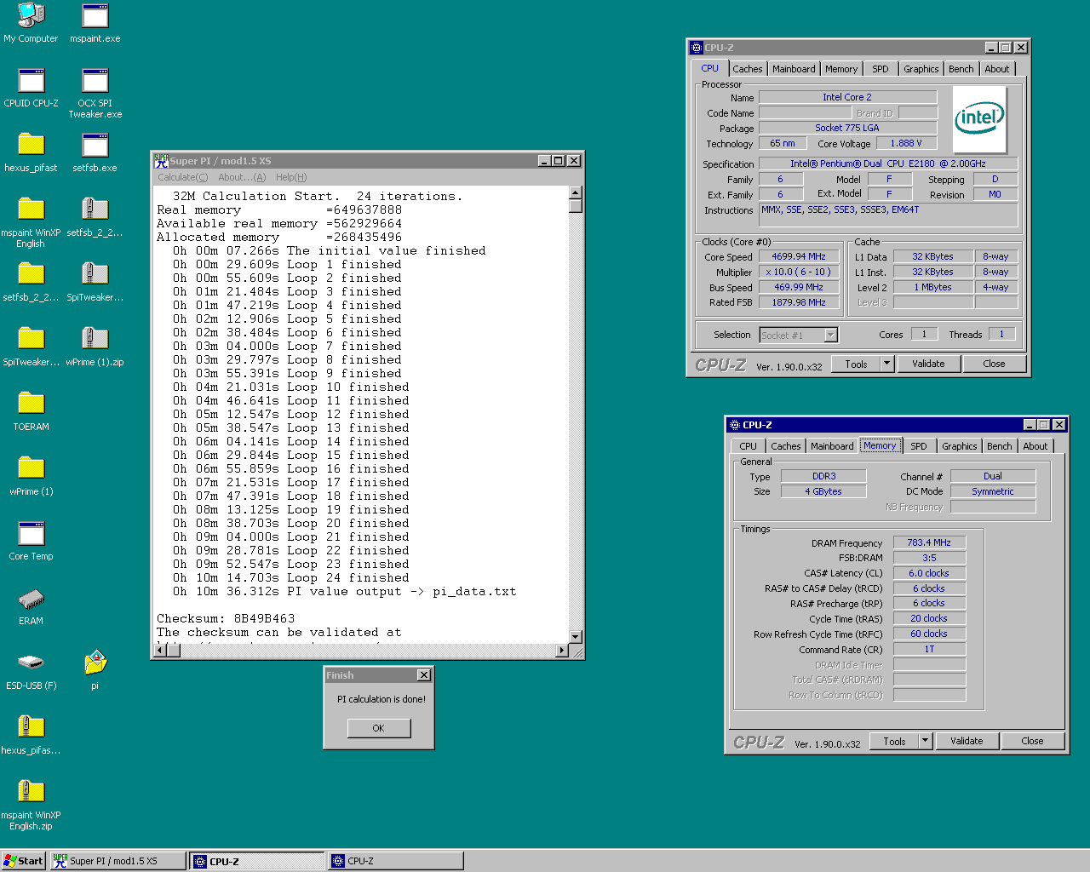Open SPD tab in bottom CPU-Z
Viewport: 1090px width, 872px height.
point(919,446)
